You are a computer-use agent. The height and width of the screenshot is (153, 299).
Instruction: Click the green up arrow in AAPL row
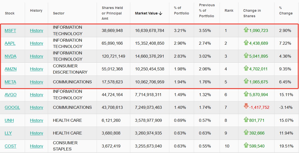246,43
